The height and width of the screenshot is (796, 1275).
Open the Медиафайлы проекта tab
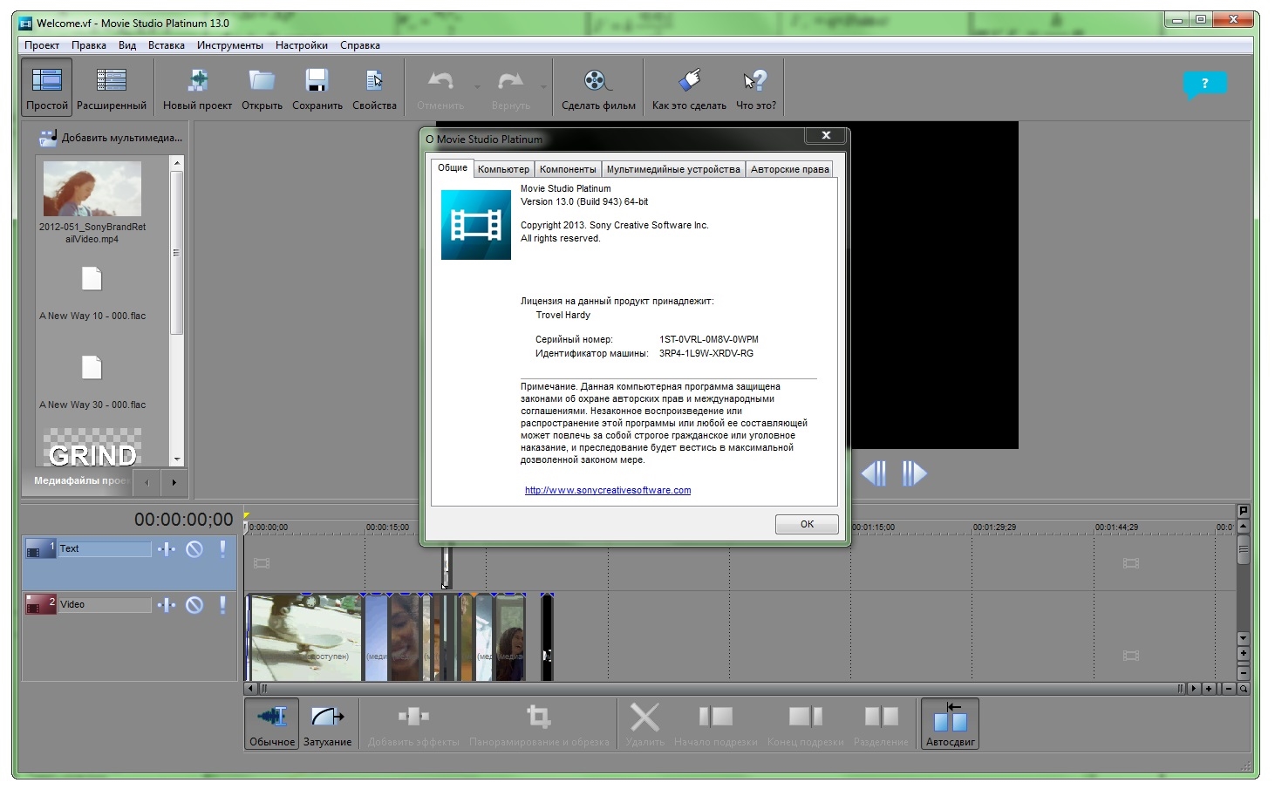(80, 480)
